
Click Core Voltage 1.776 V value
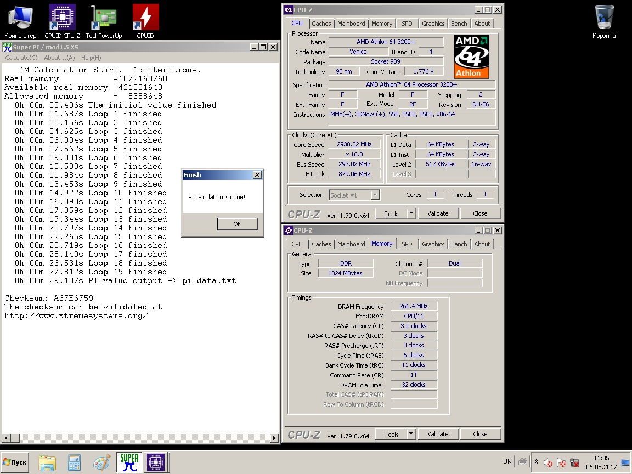pos(423,71)
